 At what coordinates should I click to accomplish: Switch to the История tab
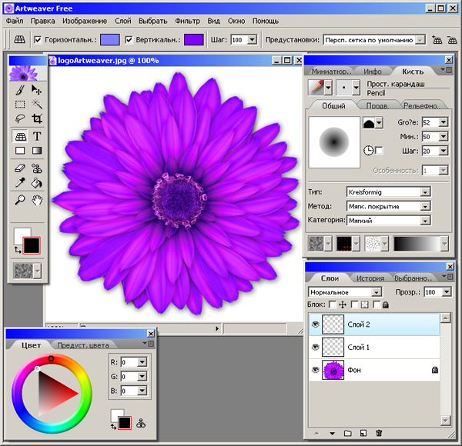pyautogui.click(x=370, y=278)
